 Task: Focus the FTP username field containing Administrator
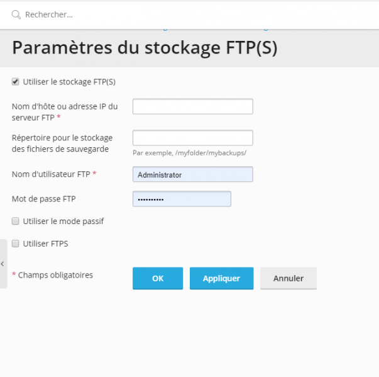click(x=192, y=174)
